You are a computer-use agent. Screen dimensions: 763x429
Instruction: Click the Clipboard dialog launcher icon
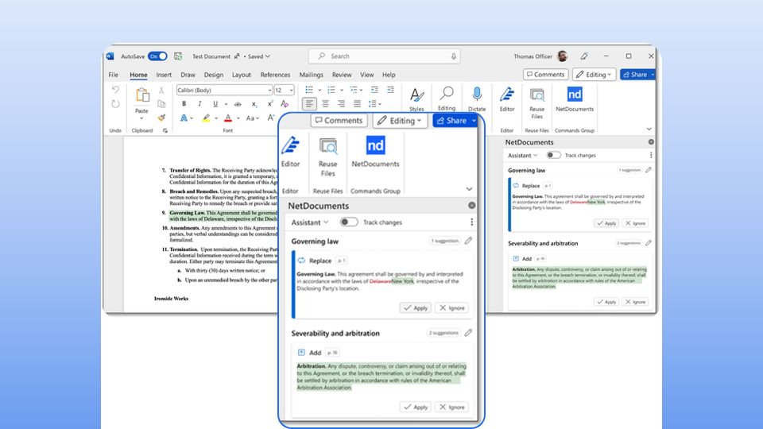165,130
